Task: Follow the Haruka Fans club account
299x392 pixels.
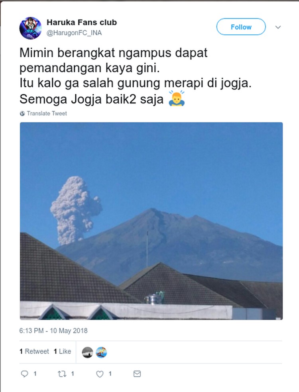Action: [241, 27]
